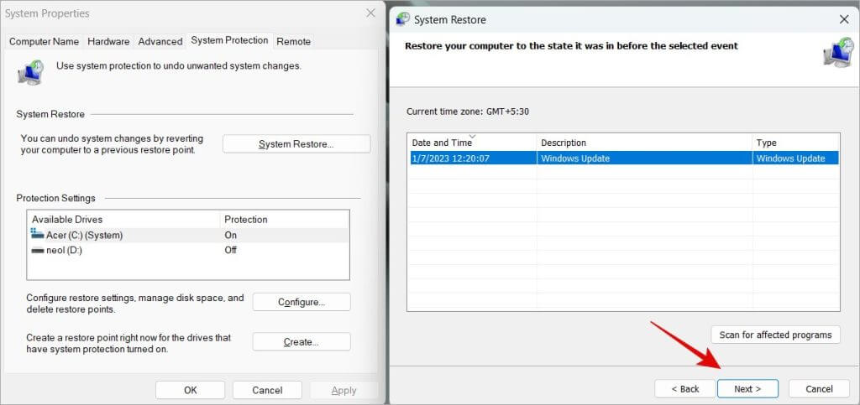This screenshot has height=405, width=860.
Task: Cancel the System Restore wizard
Action: click(819, 388)
